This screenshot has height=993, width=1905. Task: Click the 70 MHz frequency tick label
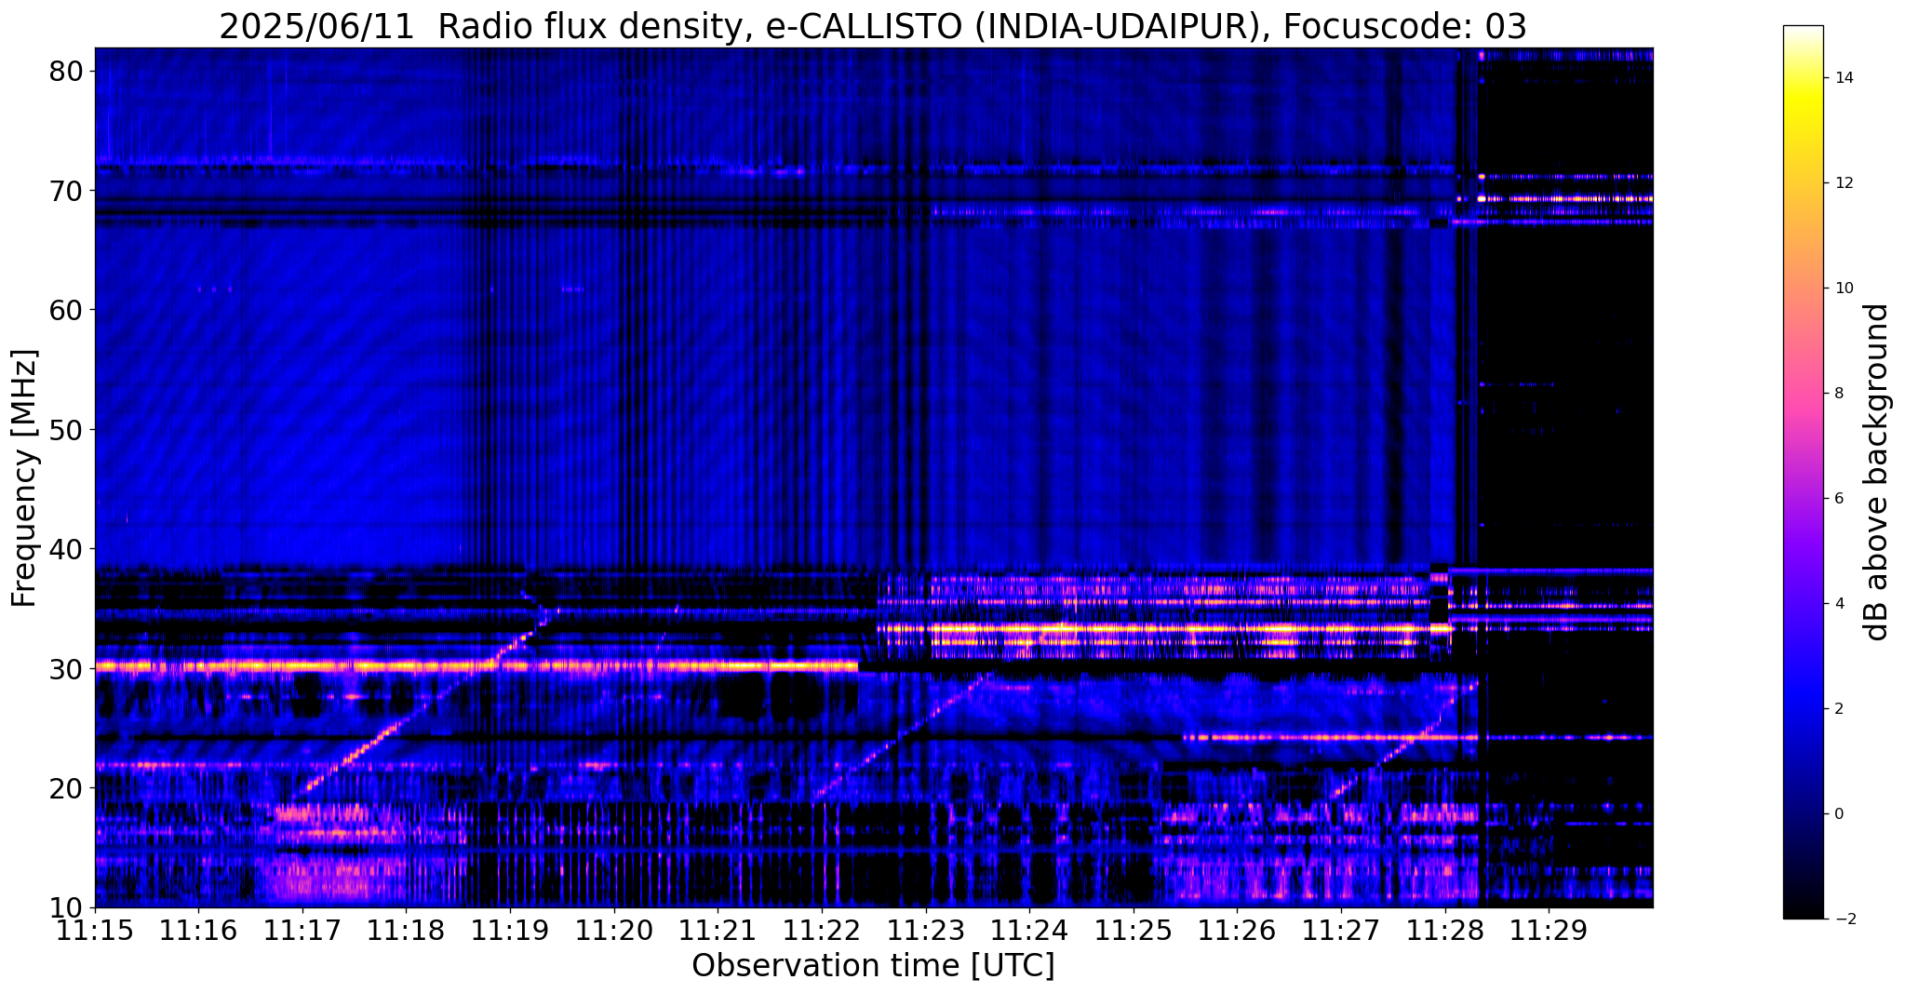[x=65, y=191]
